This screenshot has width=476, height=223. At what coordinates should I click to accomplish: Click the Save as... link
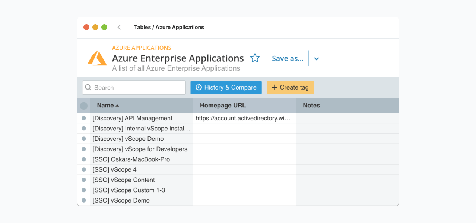[288, 58]
